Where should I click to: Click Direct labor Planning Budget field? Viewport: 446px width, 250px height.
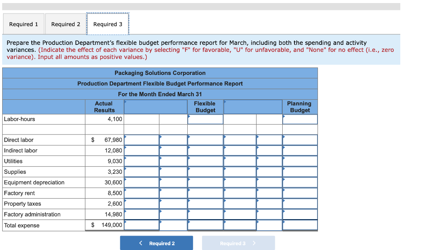[300, 140]
